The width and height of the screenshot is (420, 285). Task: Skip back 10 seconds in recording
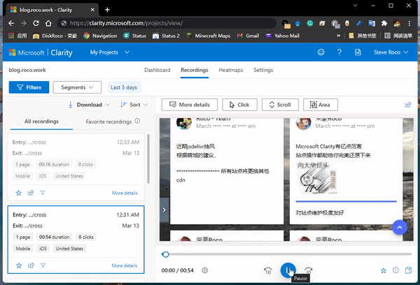coord(267,270)
